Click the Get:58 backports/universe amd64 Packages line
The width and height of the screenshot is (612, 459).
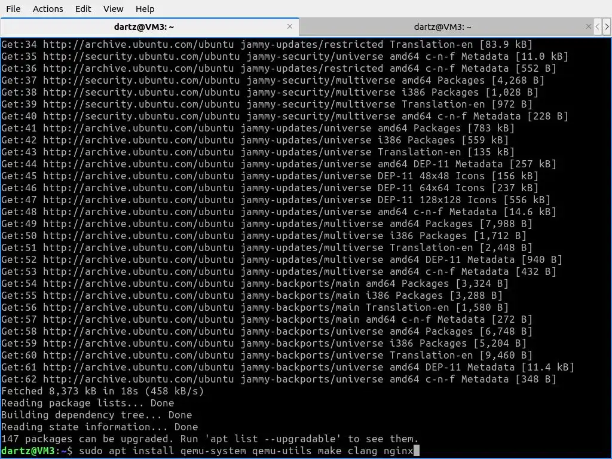click(267, 331)
